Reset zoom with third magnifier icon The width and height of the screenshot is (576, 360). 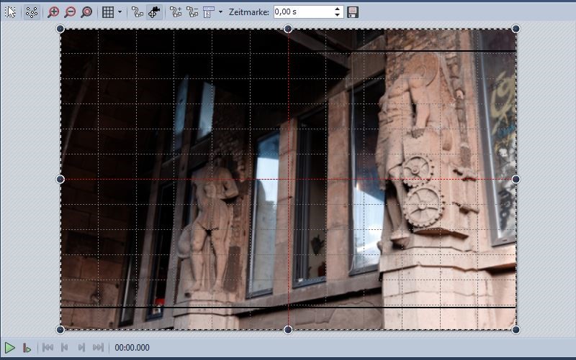click(86, 12)
